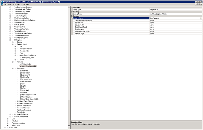Select the Parameter Mapping tree item
Viewport: 203px width, 130px height.
point(18,123)
